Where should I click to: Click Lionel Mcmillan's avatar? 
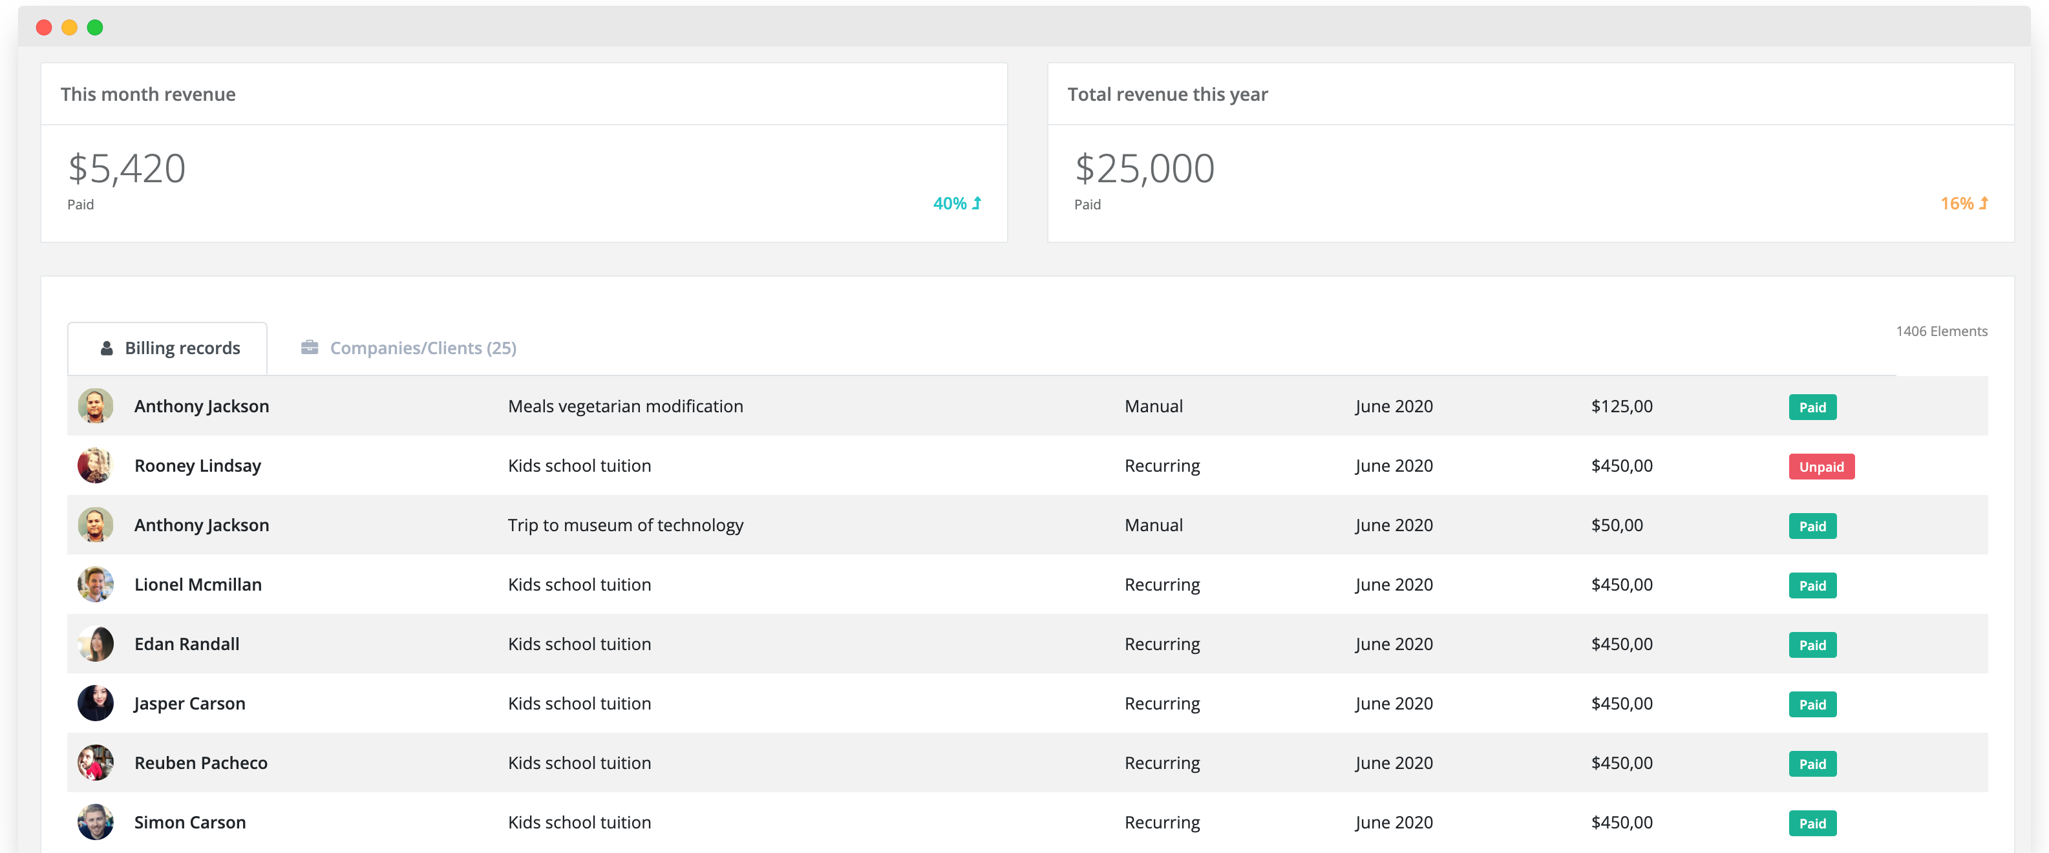coord(96,584)
